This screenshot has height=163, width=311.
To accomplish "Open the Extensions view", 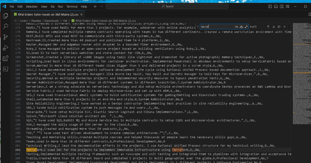I will (x=5, y=58).
